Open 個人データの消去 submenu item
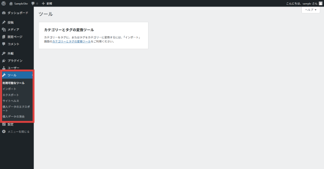Image resolution: width=324 pixels, height=169 pixels. point(13,116)
